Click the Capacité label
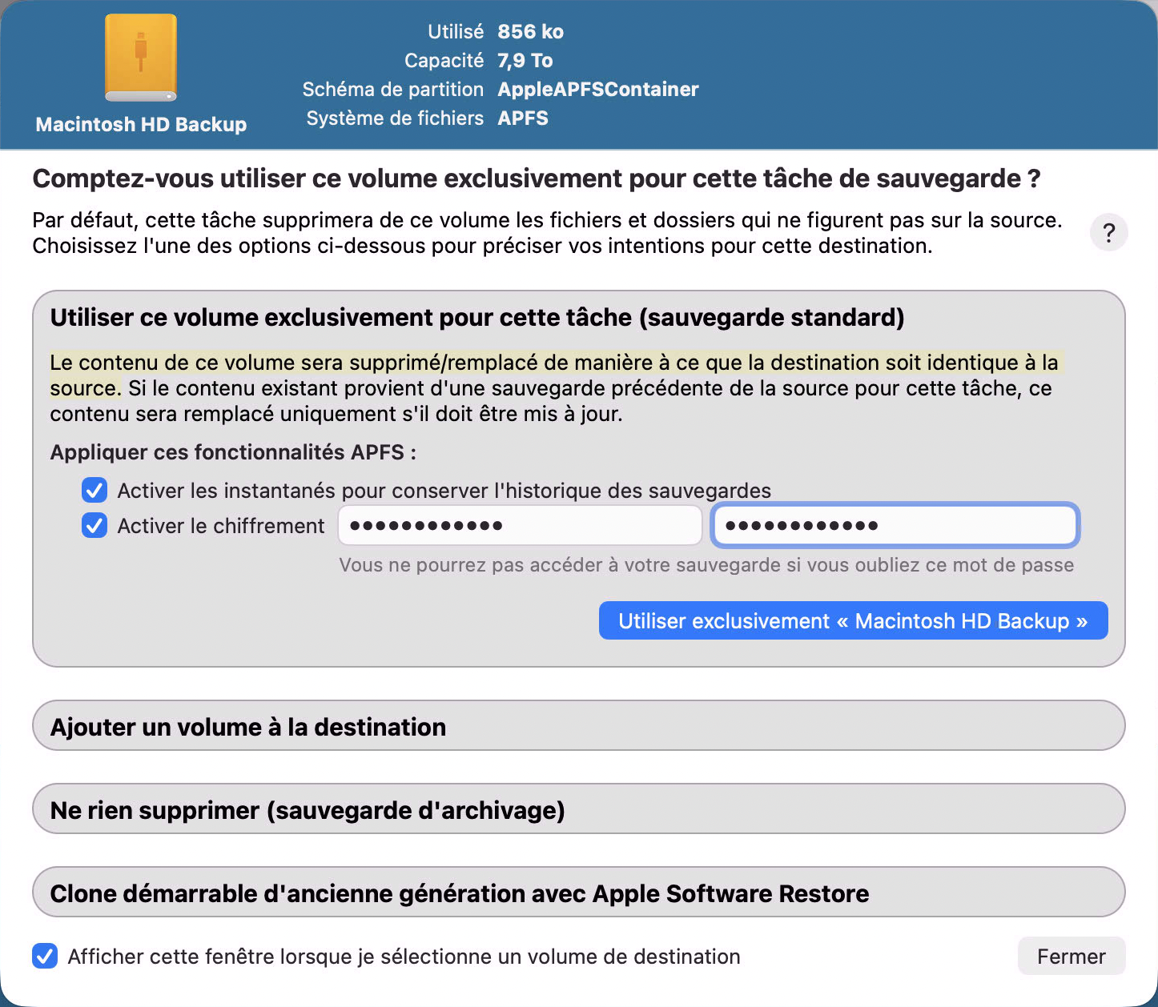 coord(444,61)
